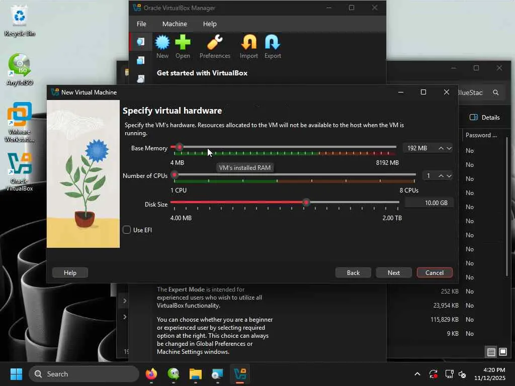Click the 9 KB size cell

click(453, 334)
